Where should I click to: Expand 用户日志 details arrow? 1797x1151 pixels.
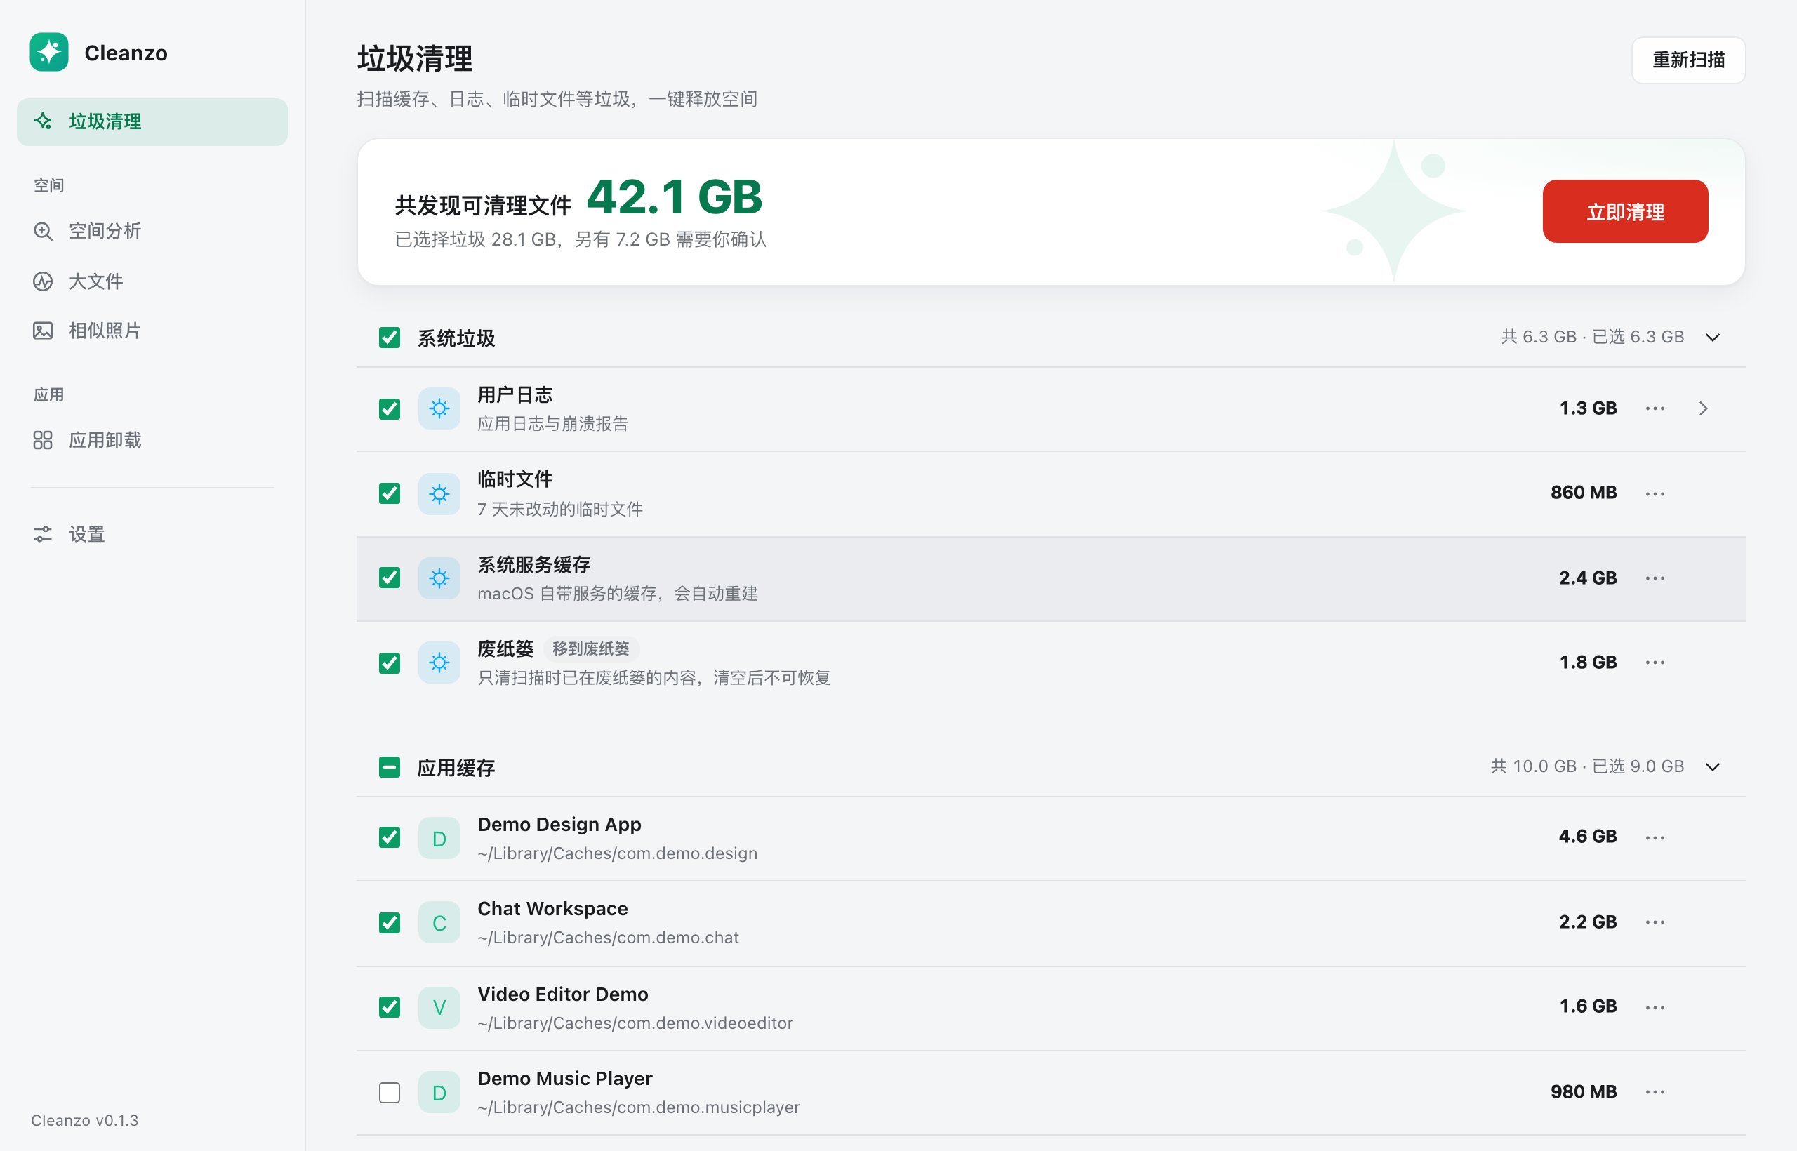(1704, 409)
